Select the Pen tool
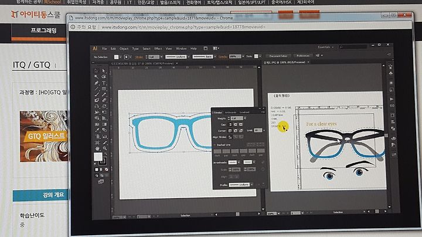 click(96, 83)
